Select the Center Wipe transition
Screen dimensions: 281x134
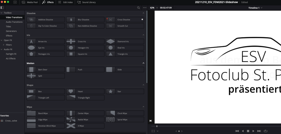pos(85,113)
